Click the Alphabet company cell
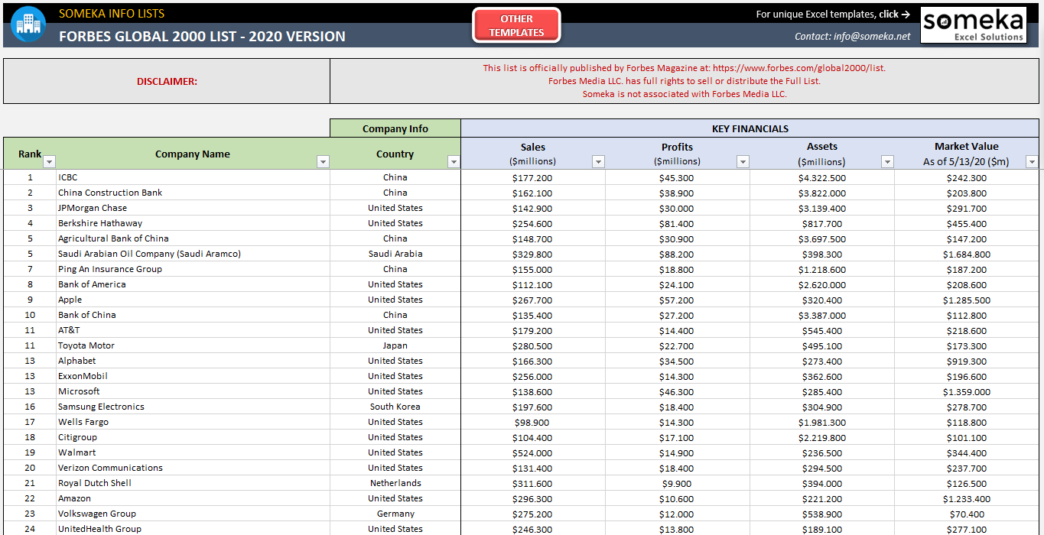The width and height of the screenshot is (1044, 535). [194, 361]
